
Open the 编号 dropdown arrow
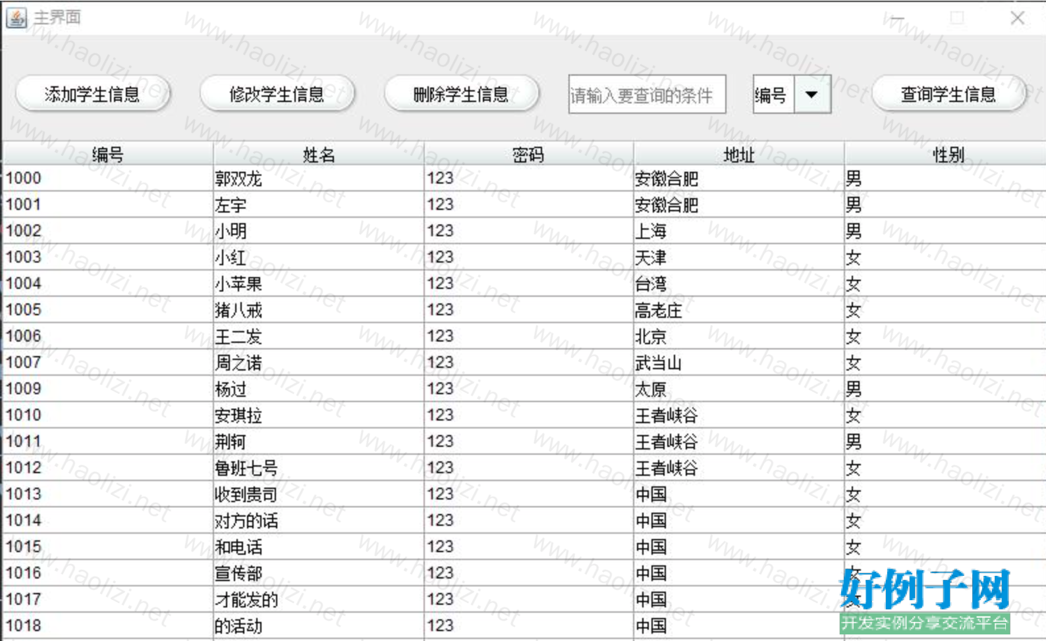point(812,95)
